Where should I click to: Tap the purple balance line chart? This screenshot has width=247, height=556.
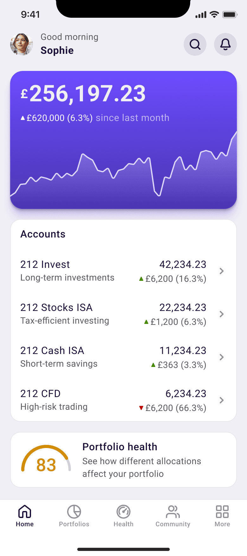click(123, 165)
